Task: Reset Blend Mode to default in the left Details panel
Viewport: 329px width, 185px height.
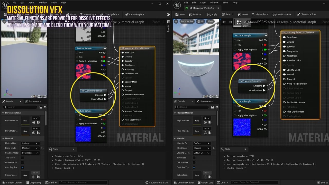Action: 42,148
